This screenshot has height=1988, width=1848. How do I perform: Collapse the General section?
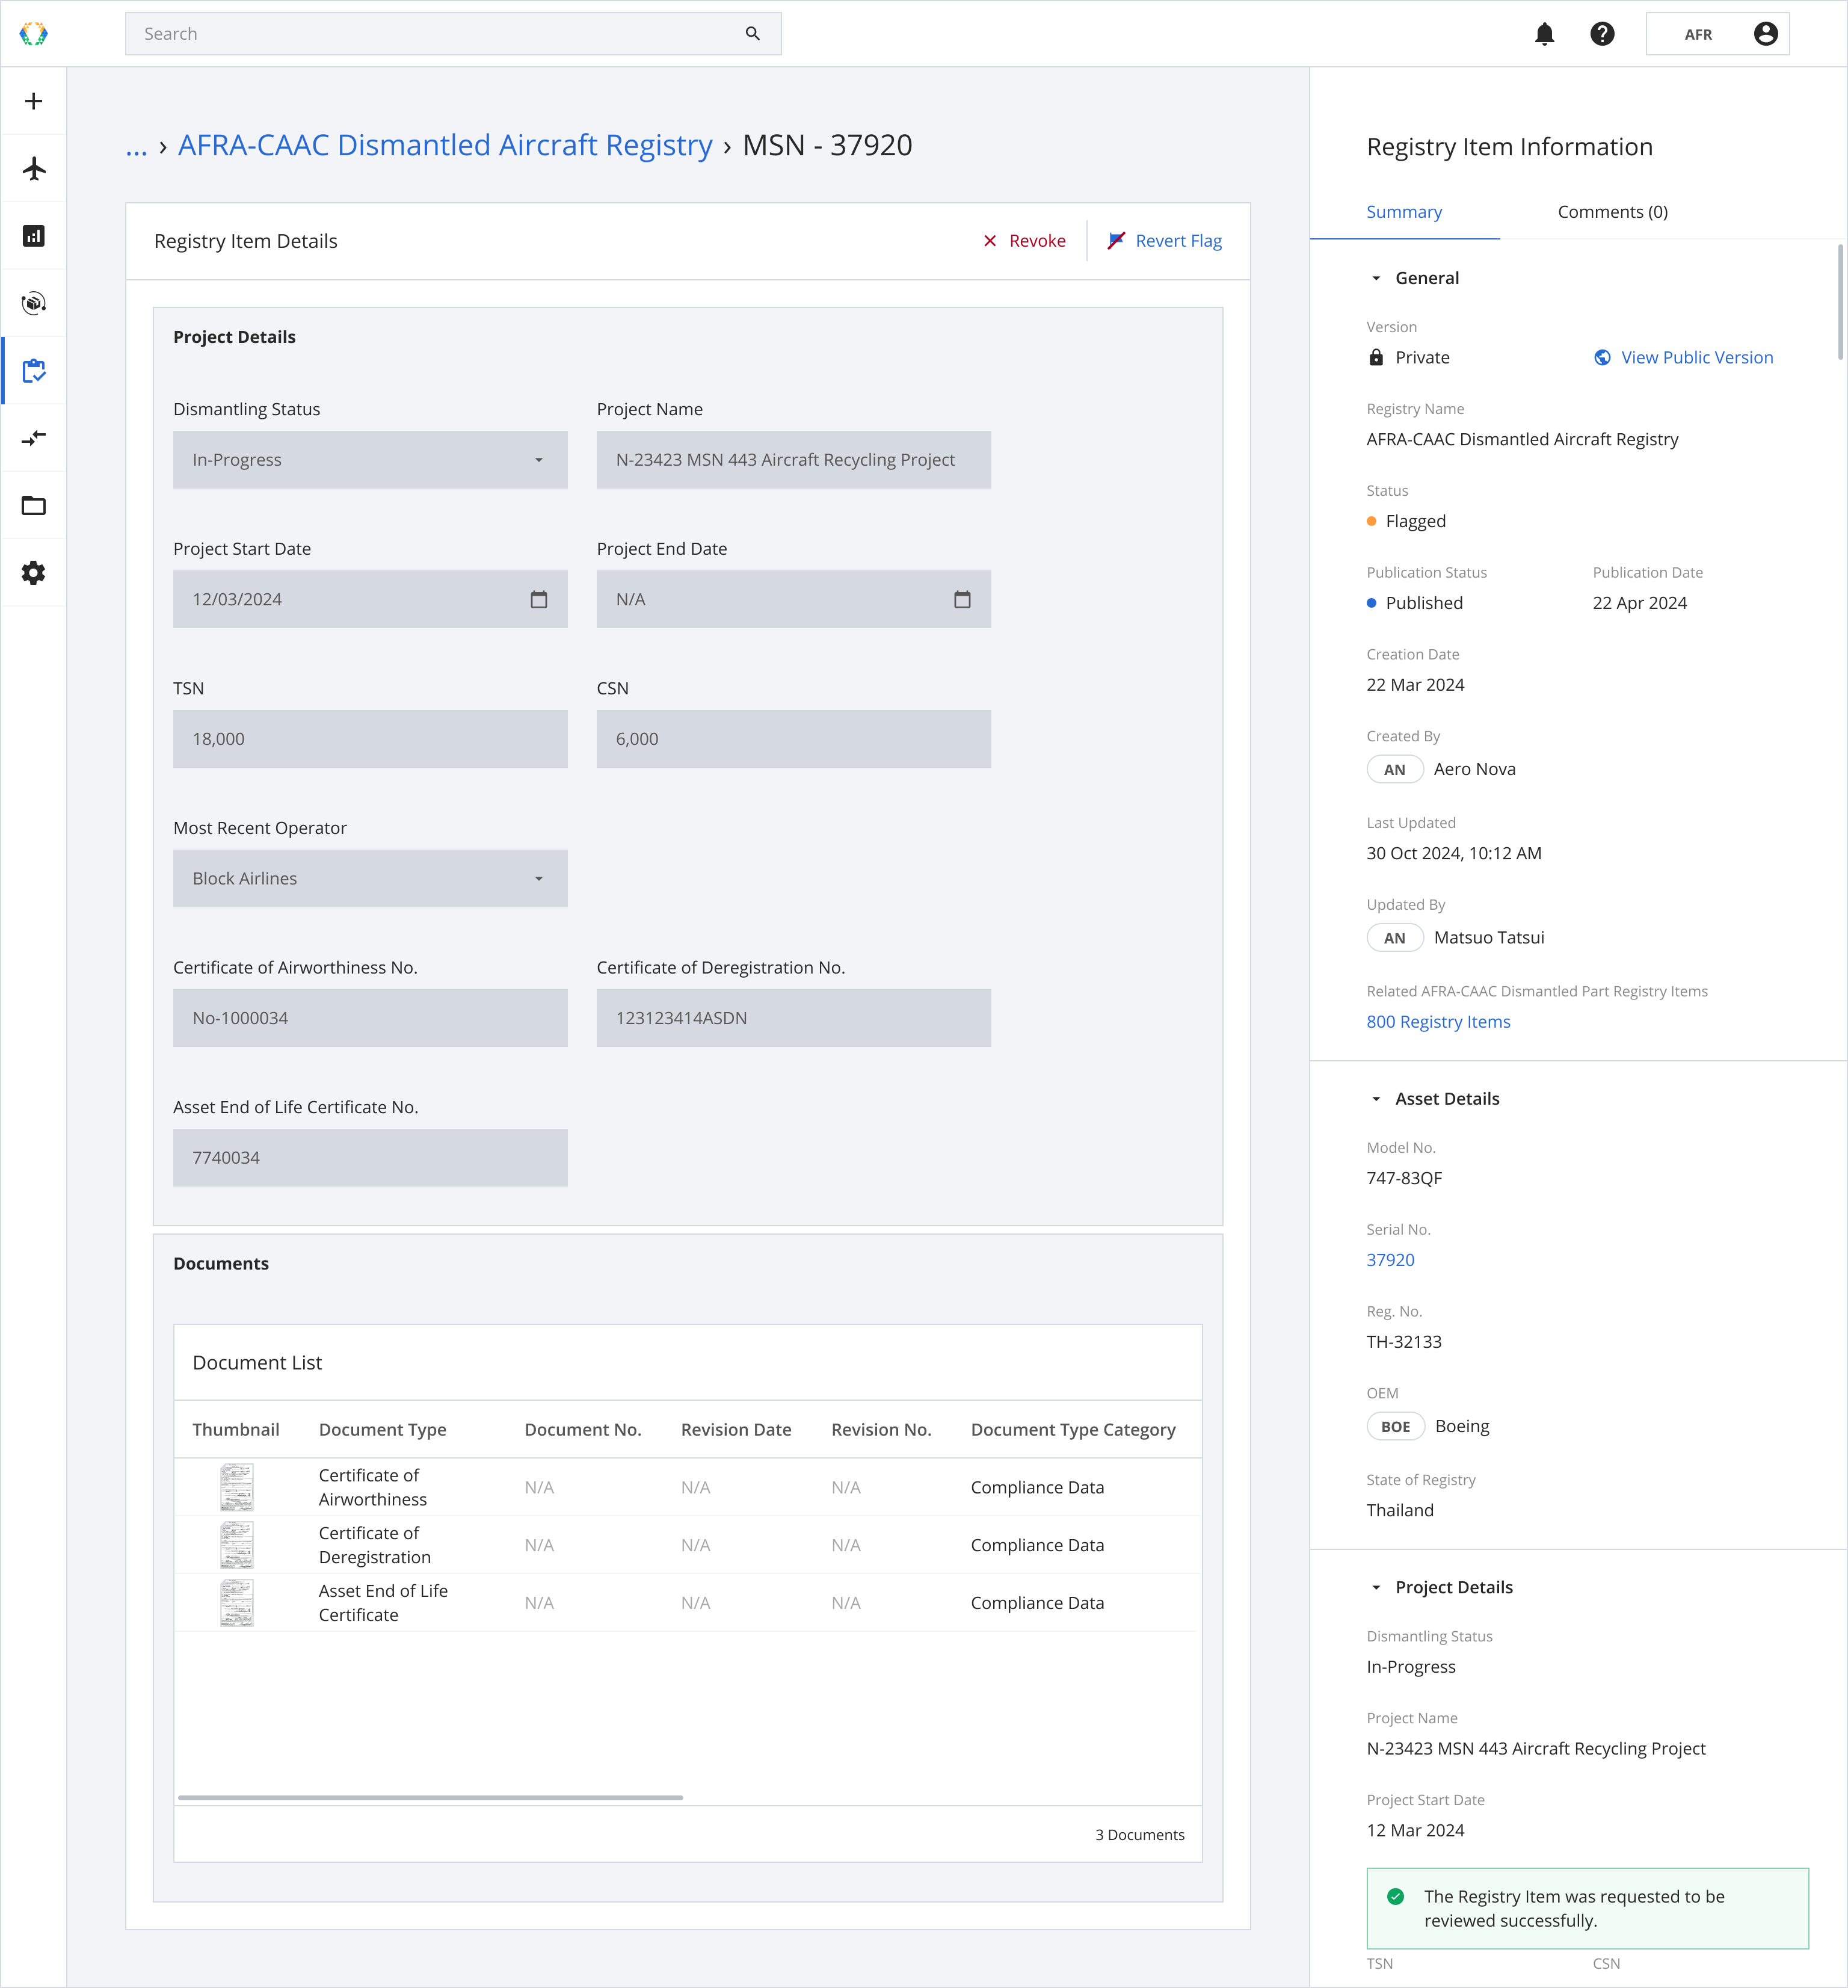[1376, 278]
